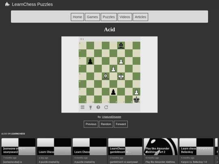
Task: Open the Learn Chess card from 4 months ago
Action: pyautogui.click(x=90, y=151)
